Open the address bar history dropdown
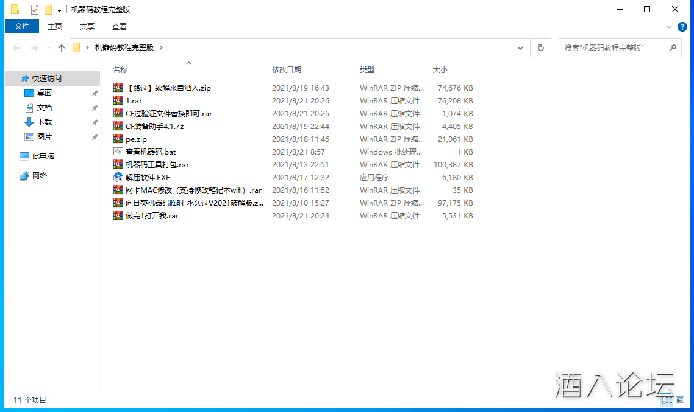 pyautogui.click(x=520, y=47)
